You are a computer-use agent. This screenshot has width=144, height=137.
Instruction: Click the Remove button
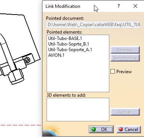125,50
